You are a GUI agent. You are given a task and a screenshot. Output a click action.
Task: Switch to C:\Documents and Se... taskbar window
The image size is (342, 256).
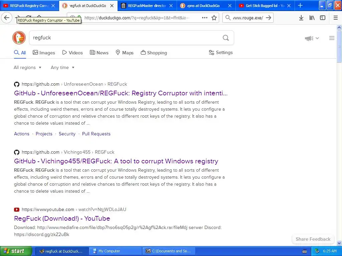click(x=169, y=251)
